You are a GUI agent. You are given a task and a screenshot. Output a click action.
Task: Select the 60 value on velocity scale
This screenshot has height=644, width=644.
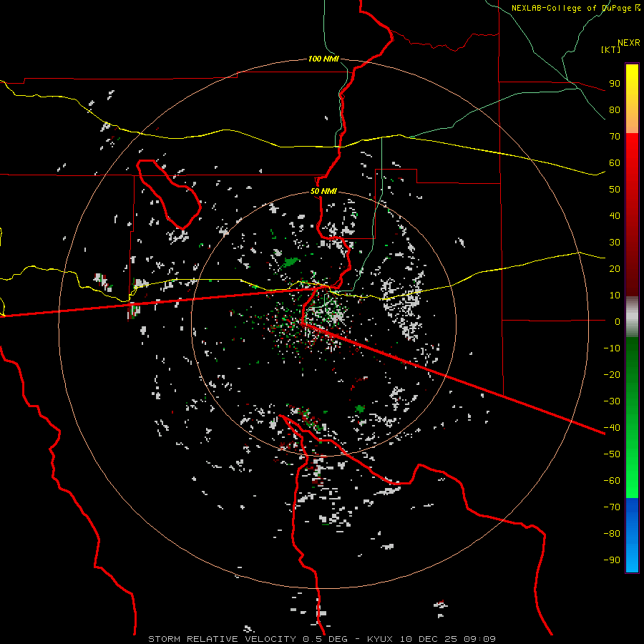click(x=615, y=163)
